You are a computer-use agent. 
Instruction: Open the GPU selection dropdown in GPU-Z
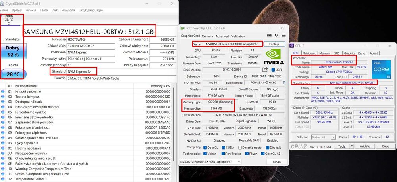point(210,162)
